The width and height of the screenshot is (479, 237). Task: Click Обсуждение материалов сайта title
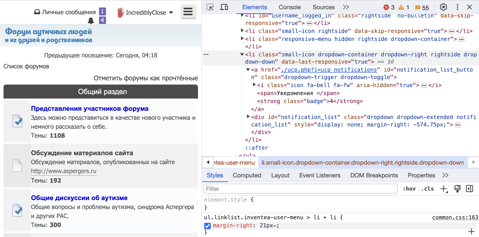tap(82, 153)
